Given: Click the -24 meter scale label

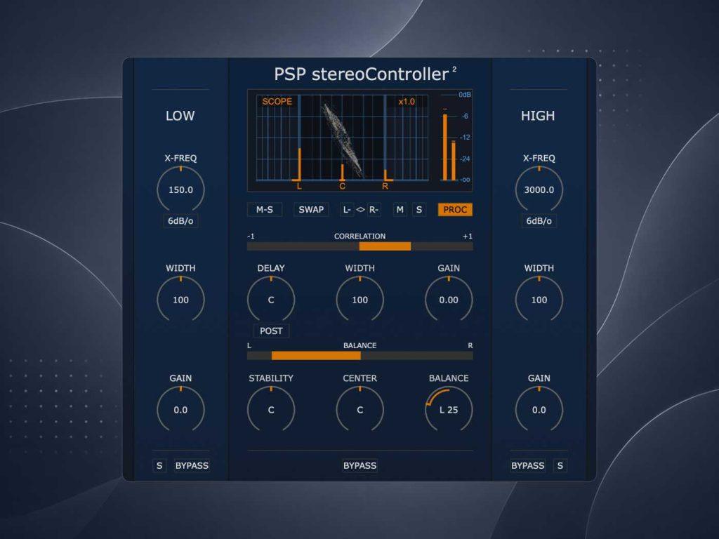Looking at the screenshot, I should pos(465,159).
